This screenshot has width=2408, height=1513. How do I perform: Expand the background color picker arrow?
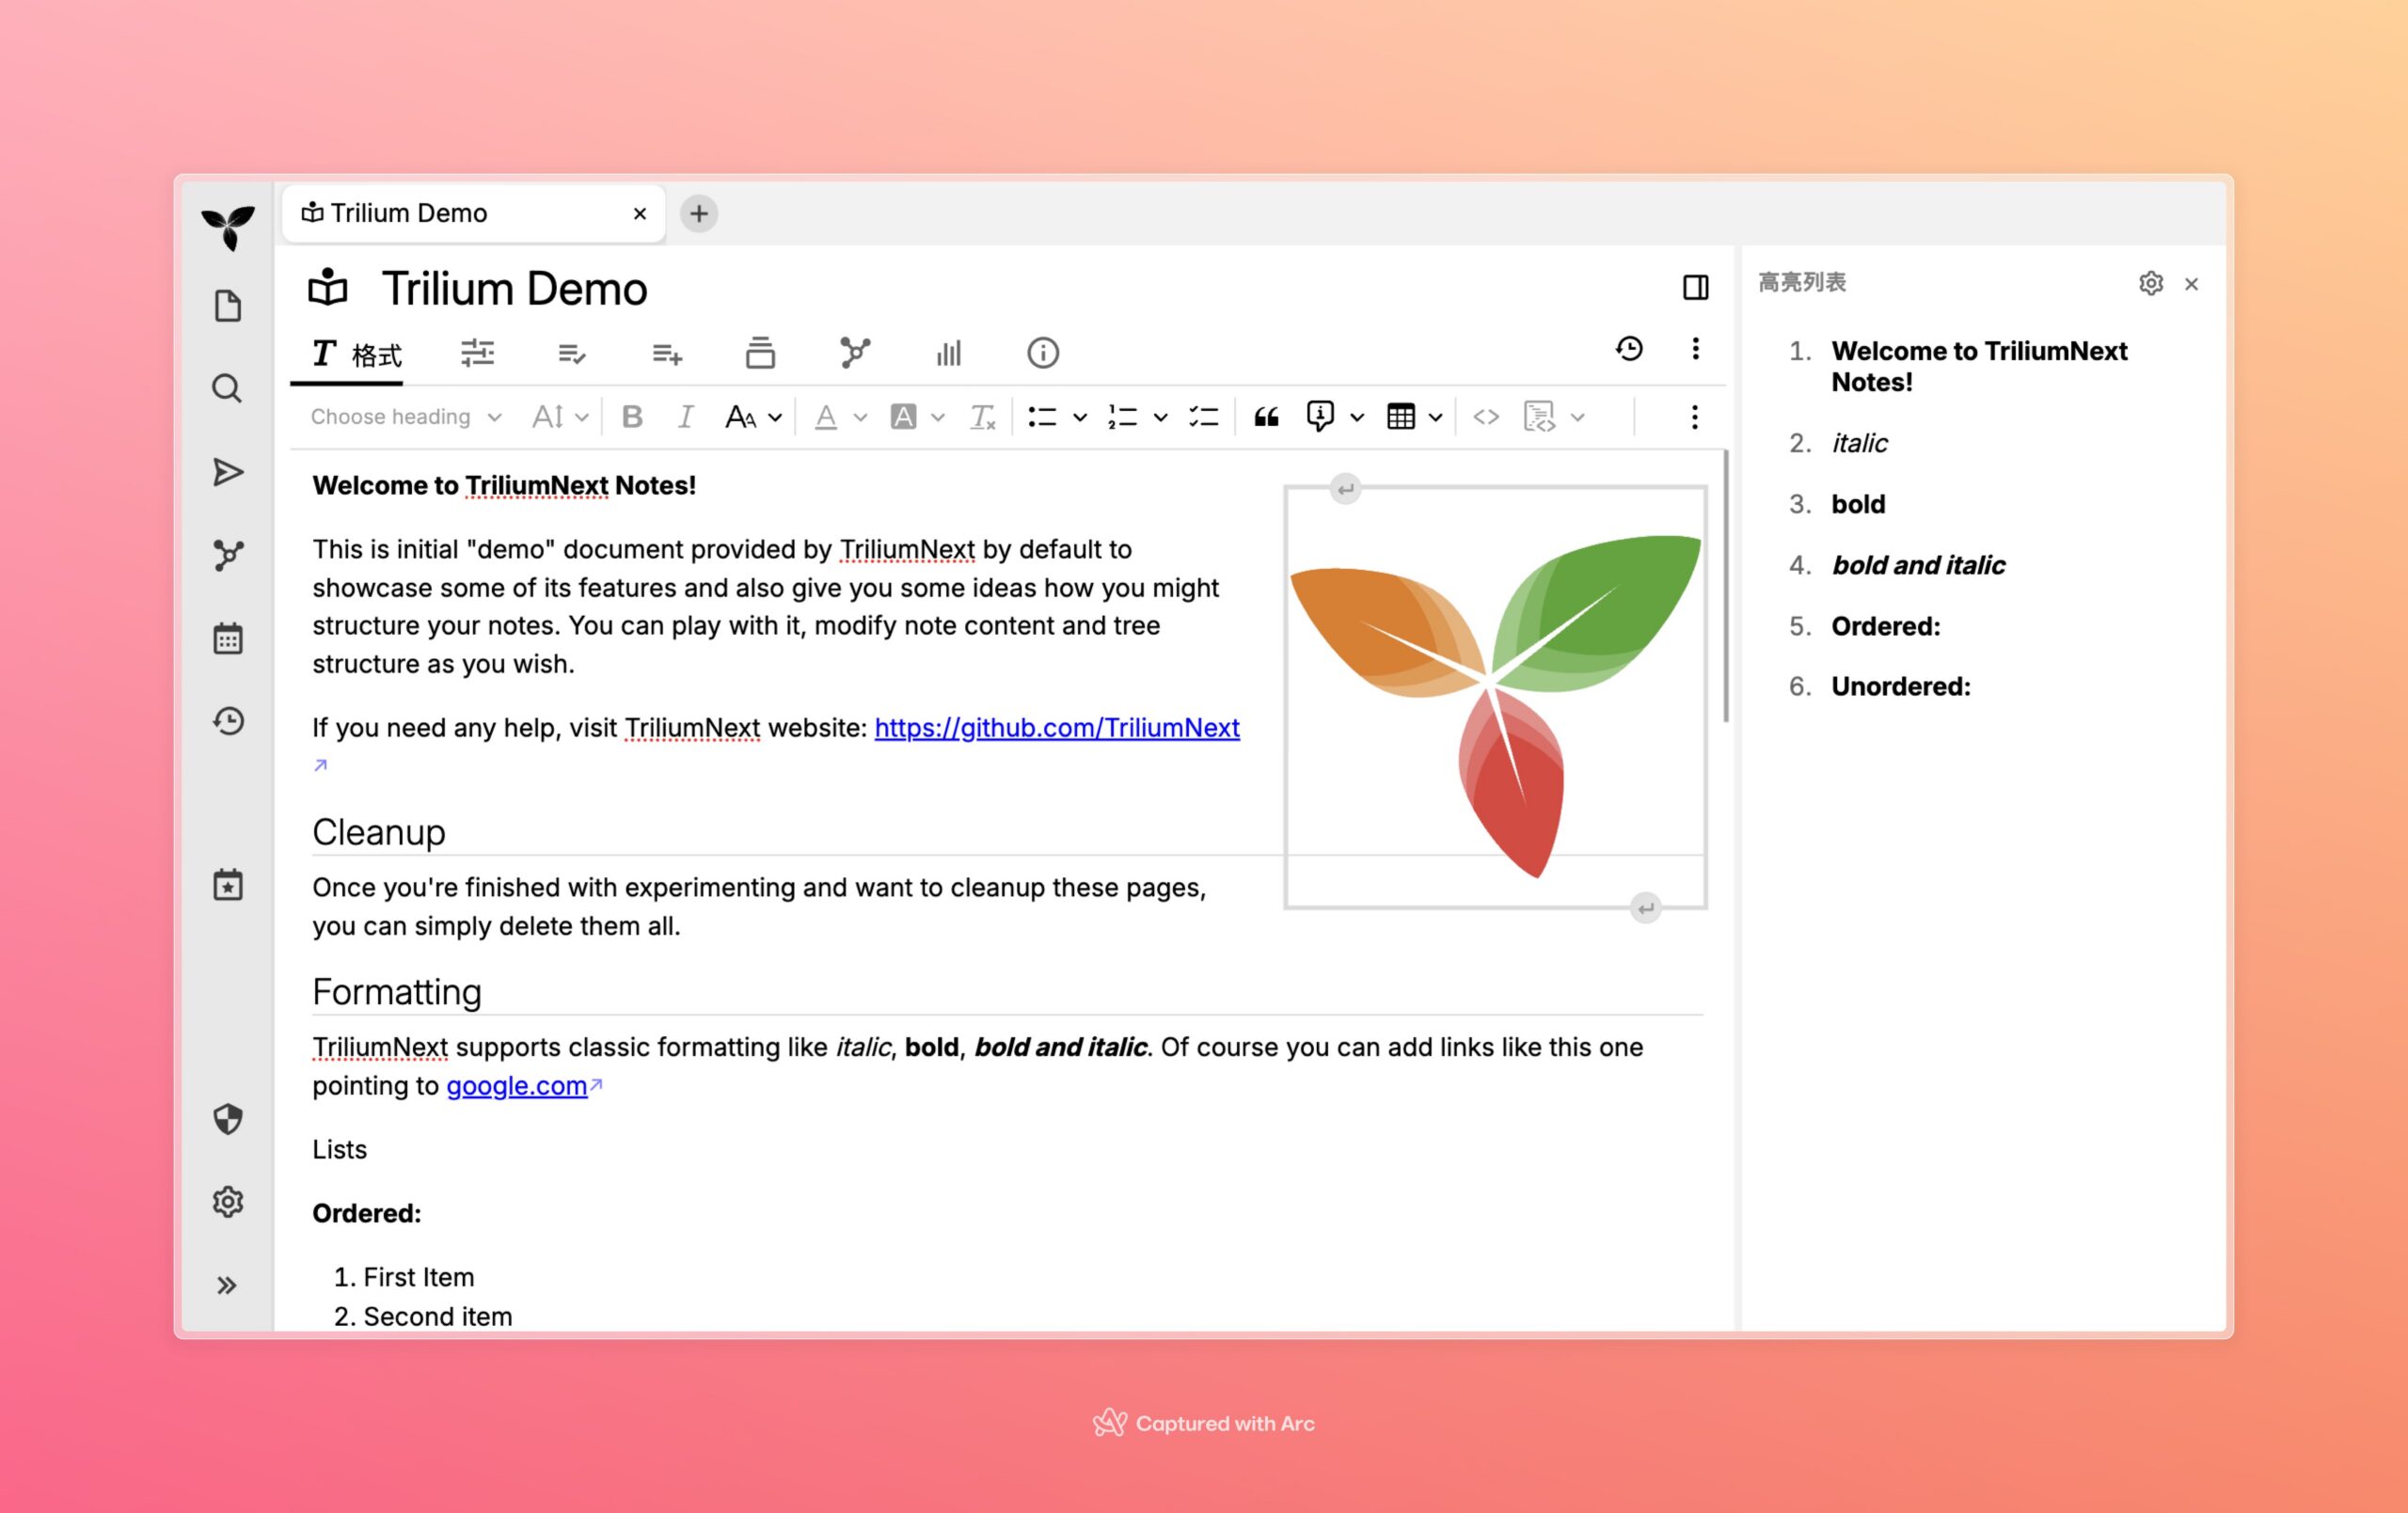[x=938, y=418]
